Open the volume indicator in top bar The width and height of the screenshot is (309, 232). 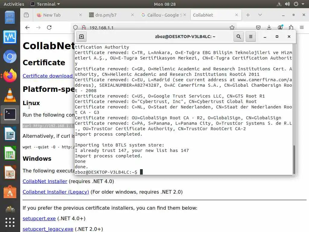tap(287, 4)
